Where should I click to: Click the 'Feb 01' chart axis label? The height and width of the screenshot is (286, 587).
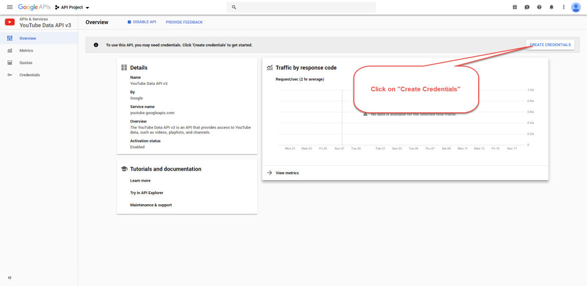click(x=381, y=149)
